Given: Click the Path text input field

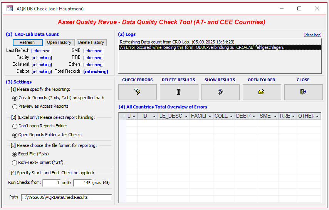Looking at the screenshot, I should (66, 197).
